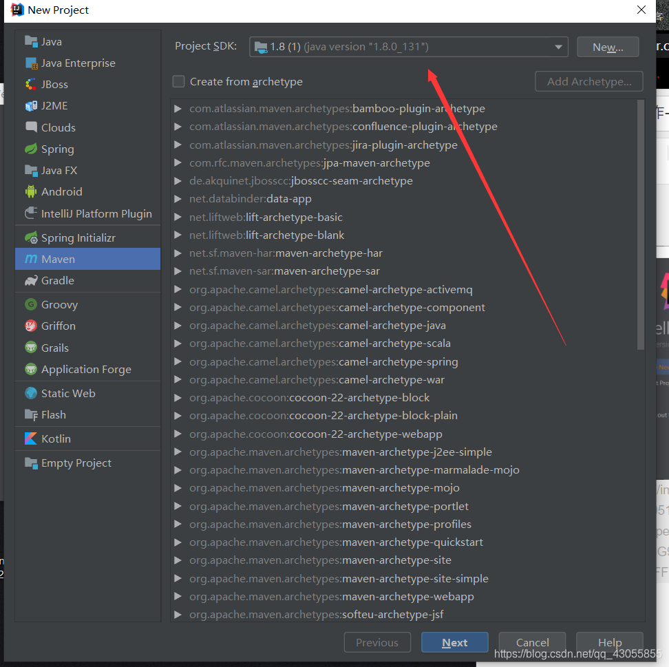Click the Gradle elephant icon

click(31, 280)
